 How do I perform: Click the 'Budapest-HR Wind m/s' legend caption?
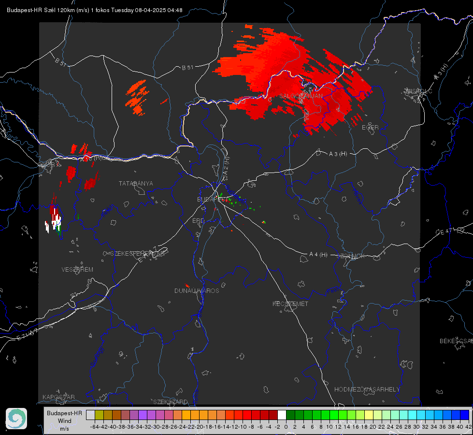65,420
